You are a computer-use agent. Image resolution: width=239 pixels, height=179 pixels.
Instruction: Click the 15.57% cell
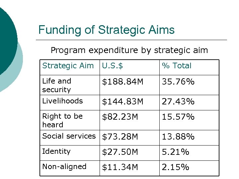(x=178, y=117)
